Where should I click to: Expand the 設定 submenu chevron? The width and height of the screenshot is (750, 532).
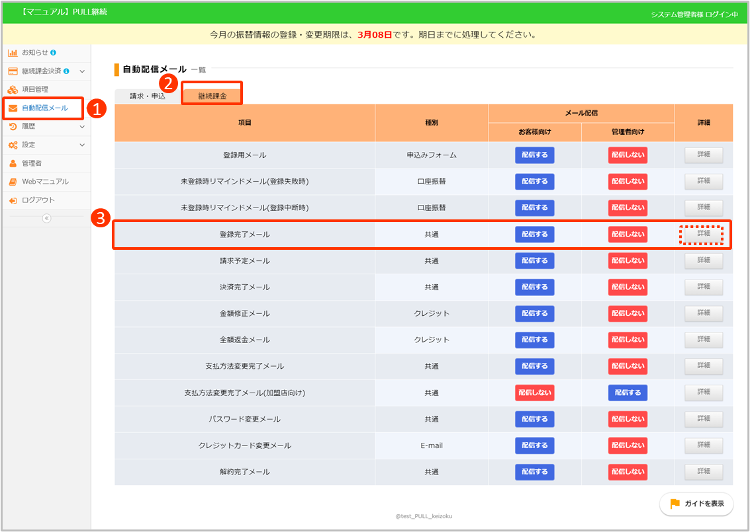pos(82,145)
